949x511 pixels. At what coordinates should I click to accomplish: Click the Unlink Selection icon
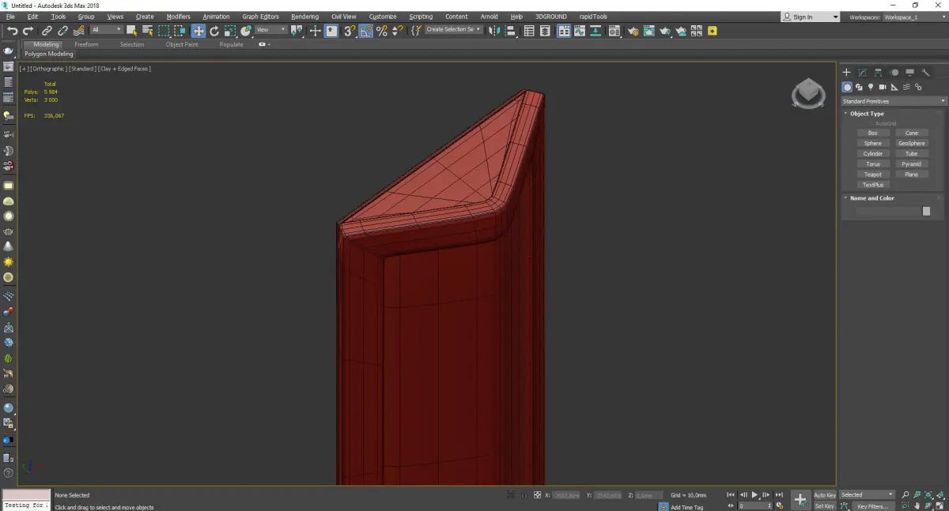click(x=63, y=31)
